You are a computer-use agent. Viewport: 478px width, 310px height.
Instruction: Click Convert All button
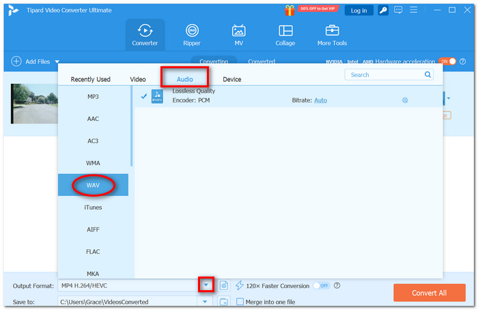tap(430, 293)
